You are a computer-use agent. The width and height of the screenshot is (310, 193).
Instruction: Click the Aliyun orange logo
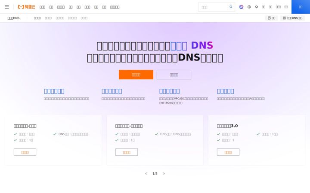click(x=27, y=7)
